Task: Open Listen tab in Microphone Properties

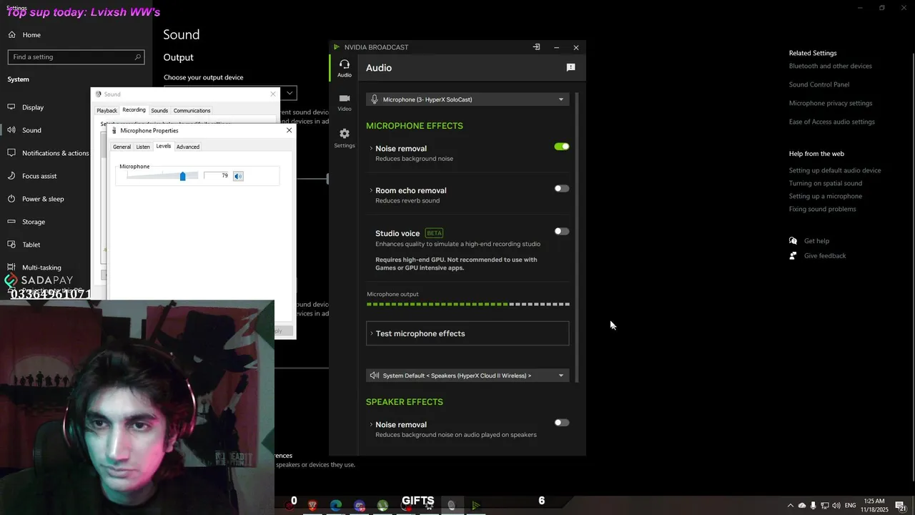Action: pyautogui.click(x=143, y=147)
